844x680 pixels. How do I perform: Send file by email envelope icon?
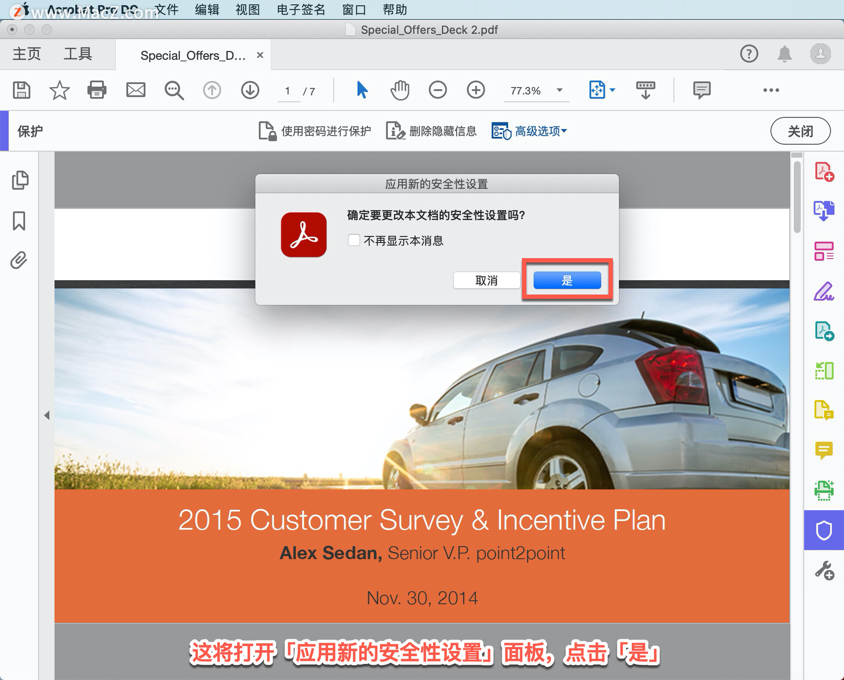coord(135,90)
